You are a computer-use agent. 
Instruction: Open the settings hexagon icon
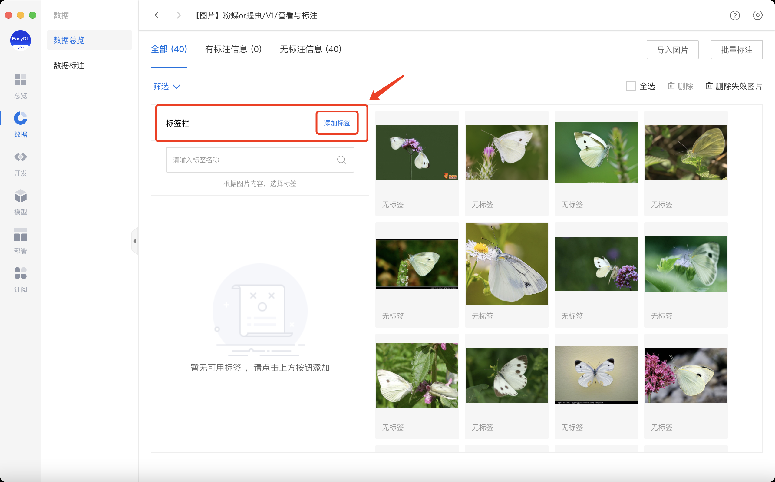click(x=757, y=15)
